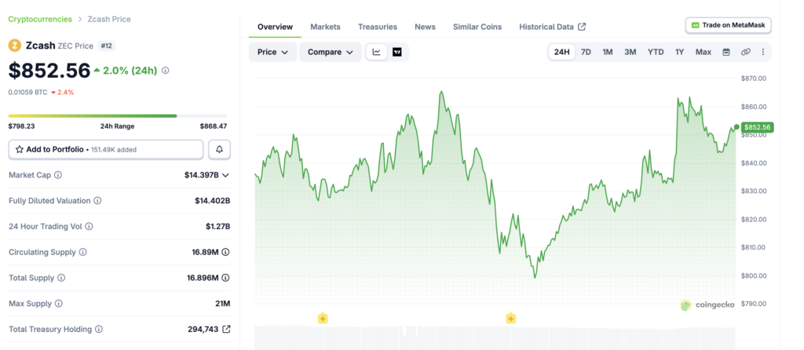Open the Price dropdown
Viewport: 804px width, 350px height.
click(x=272, y=53)
